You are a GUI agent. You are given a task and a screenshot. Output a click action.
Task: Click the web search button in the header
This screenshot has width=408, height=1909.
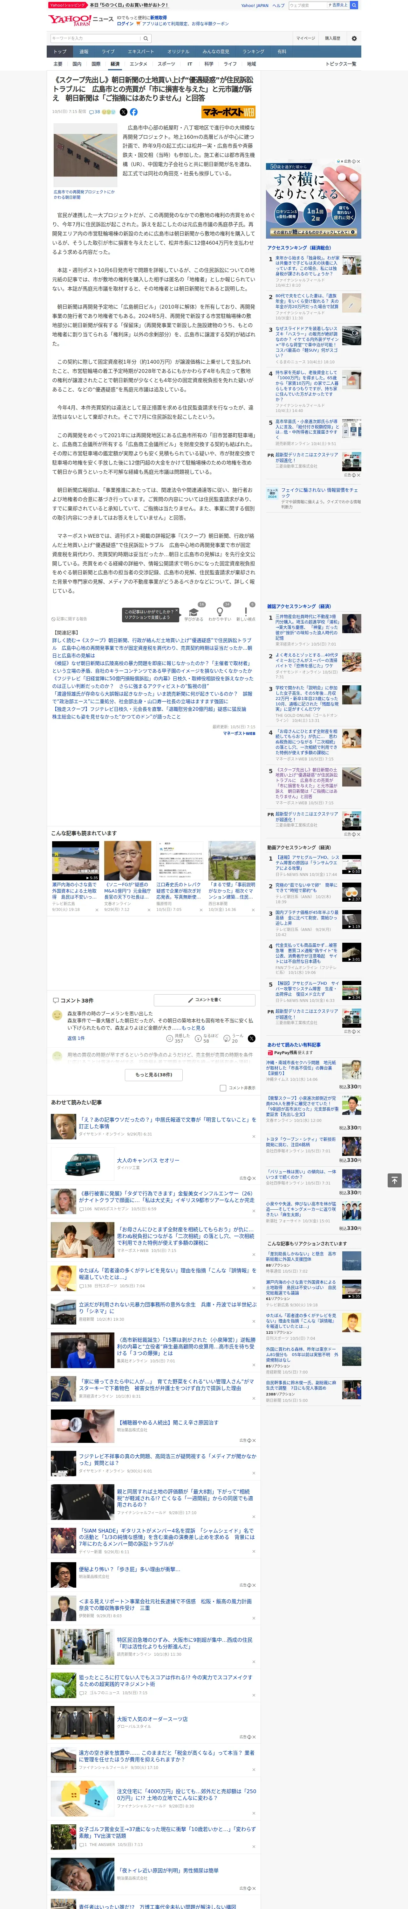[354, 5]
